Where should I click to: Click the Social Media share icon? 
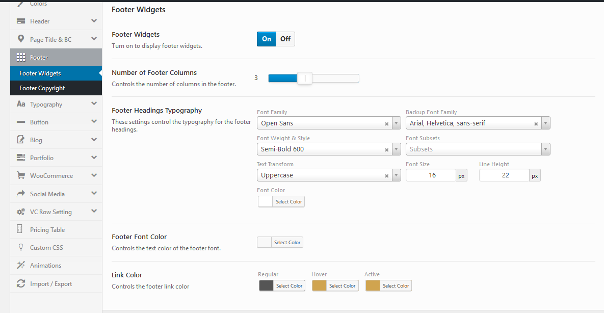(21, 194)
